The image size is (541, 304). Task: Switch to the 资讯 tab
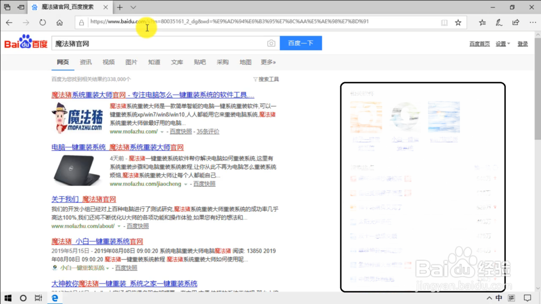point(85,62)
